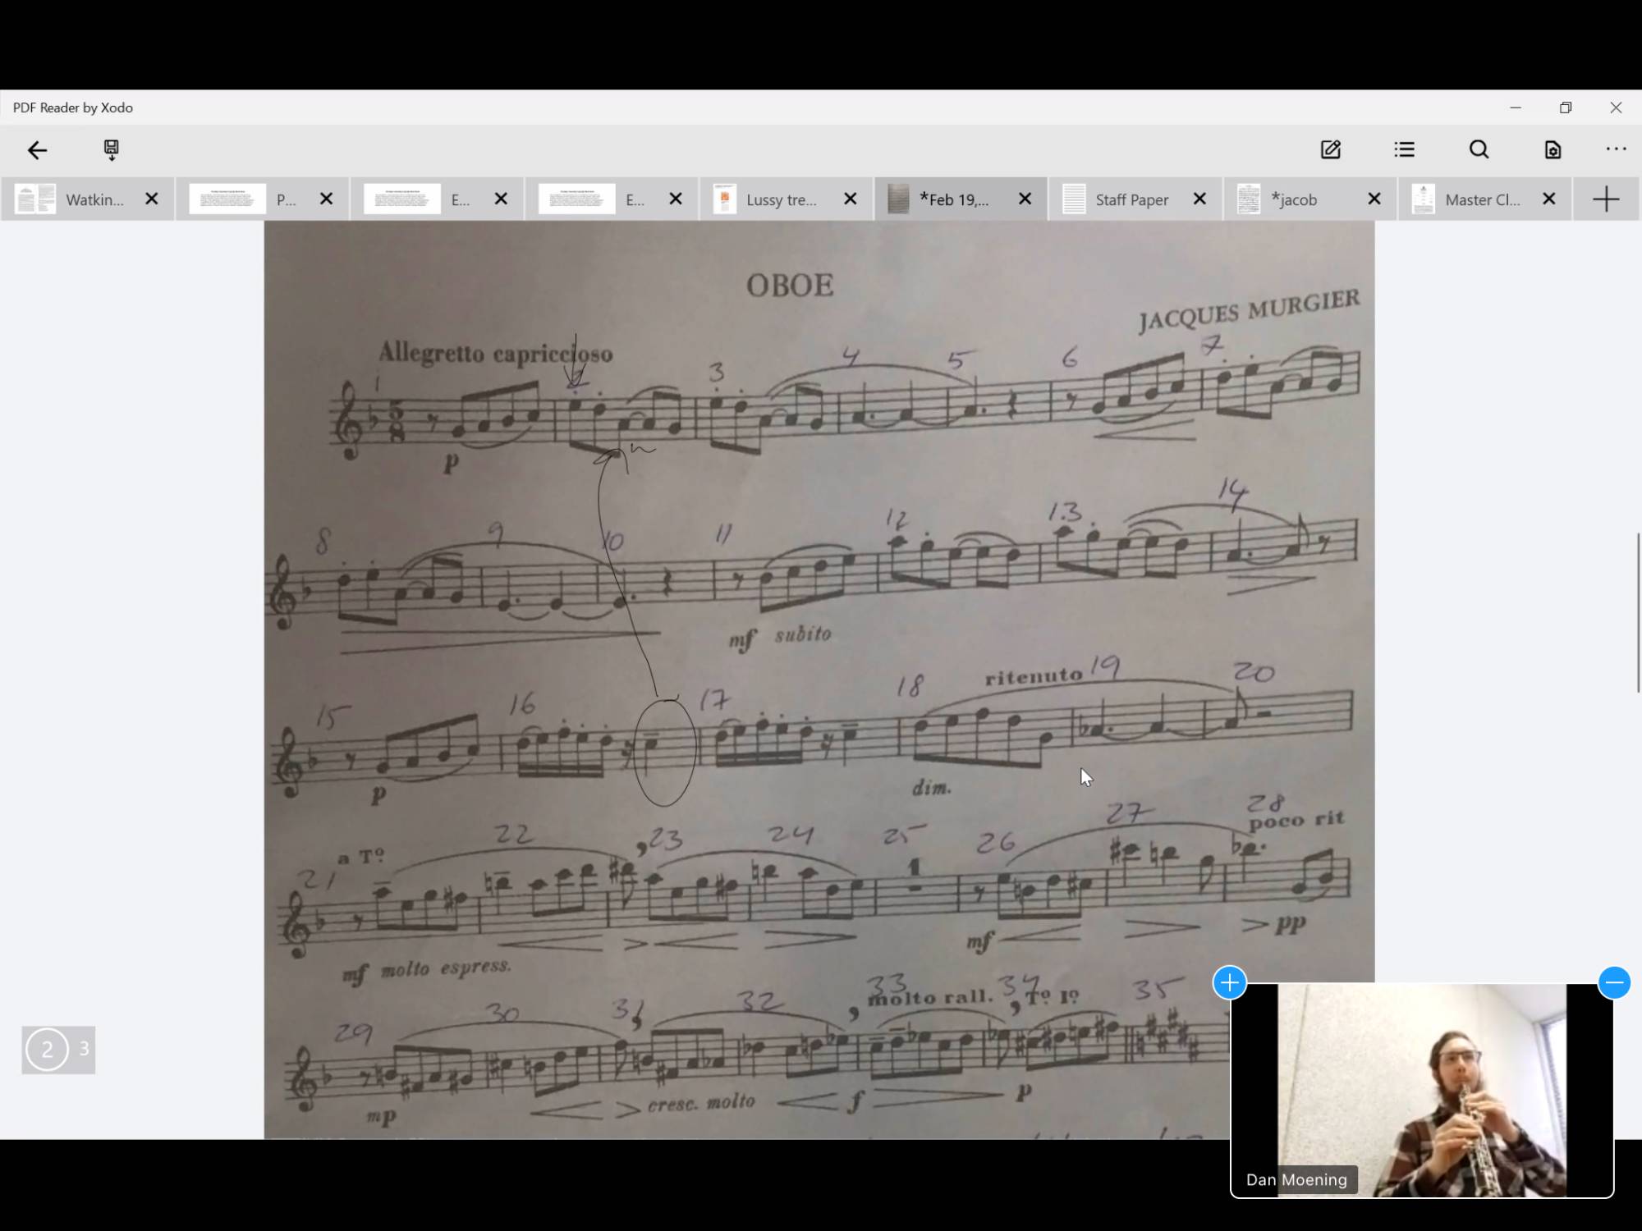Select the search magnifier in the toolbar
The height and width of the screenshot is (1231, 1642).
click(1479, 149)
